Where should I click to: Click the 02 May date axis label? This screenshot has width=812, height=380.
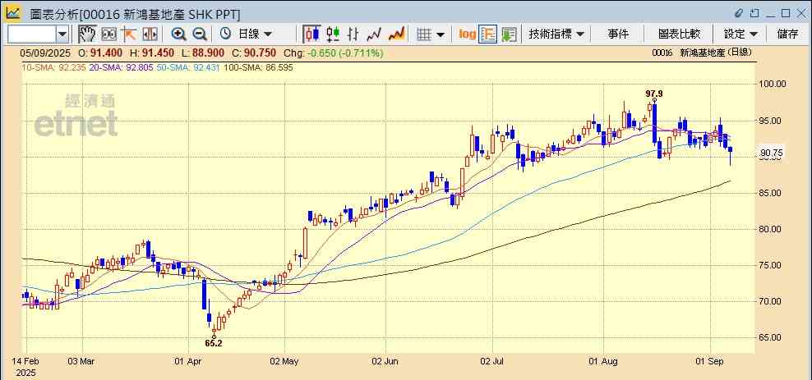[285, 361]
